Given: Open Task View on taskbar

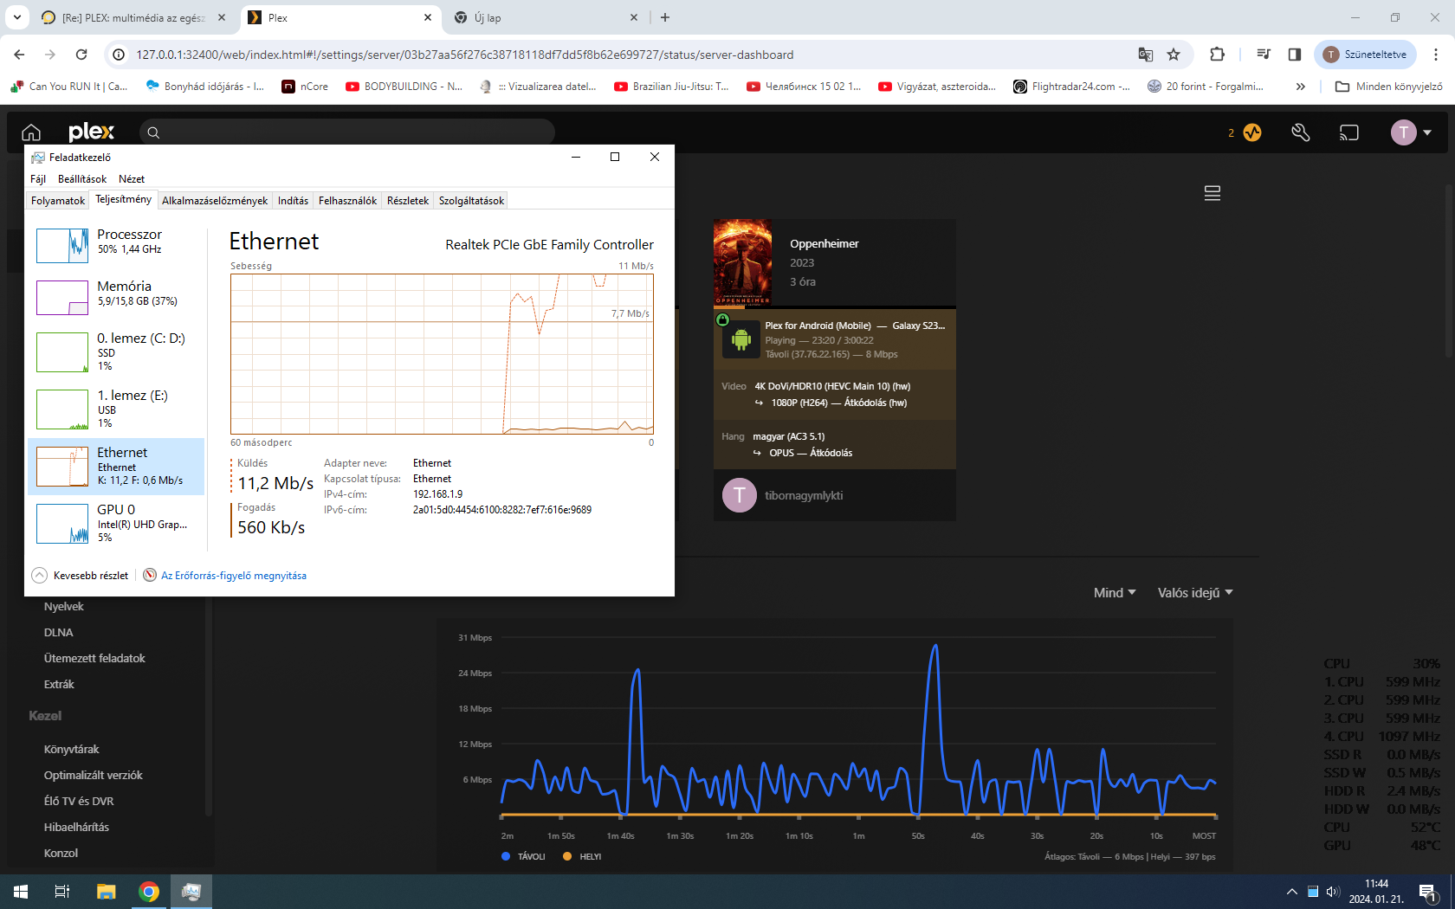Looking at the screenshot, I should (x=62, y=892).
